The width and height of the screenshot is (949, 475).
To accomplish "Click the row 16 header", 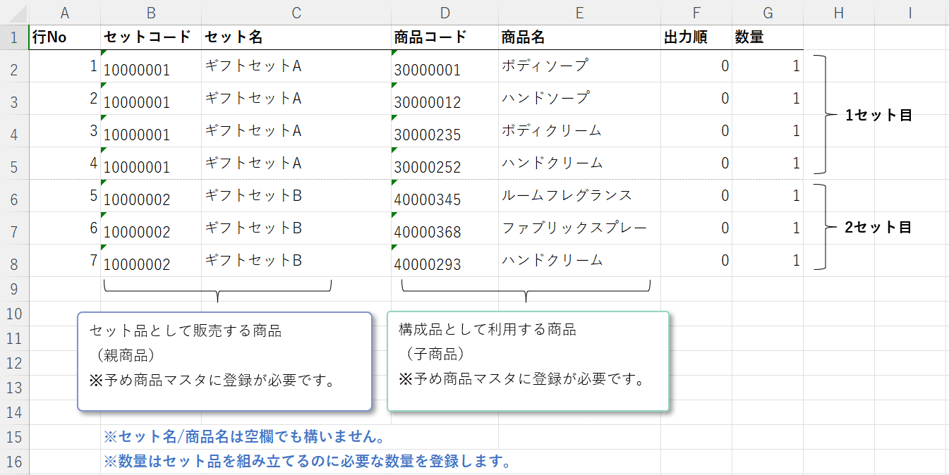I will (x=14, y=462).
